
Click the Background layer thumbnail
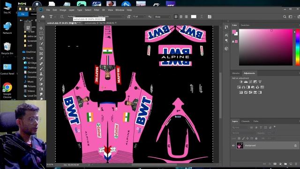240,146
